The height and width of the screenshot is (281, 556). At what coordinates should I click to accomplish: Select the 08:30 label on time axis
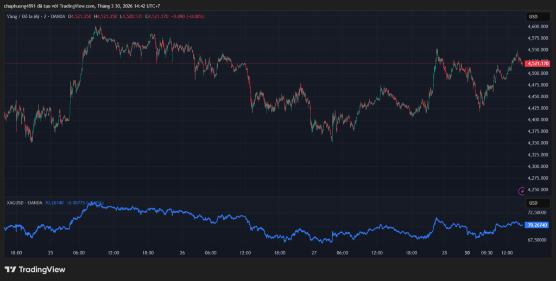click(x=486, y=253)
